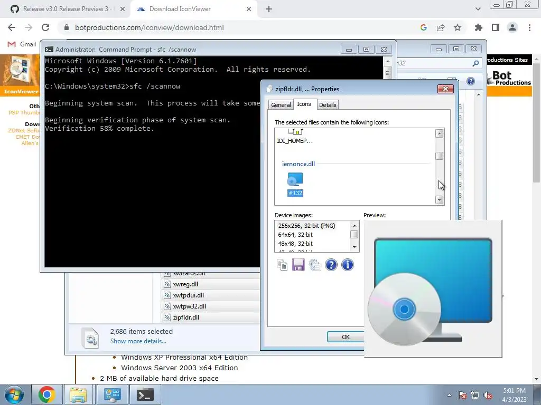Image resolution: width=541 pixels, height=405 pixels.
Task: Click scroll-down arrow of the icons list
Action: coord(439,200)
